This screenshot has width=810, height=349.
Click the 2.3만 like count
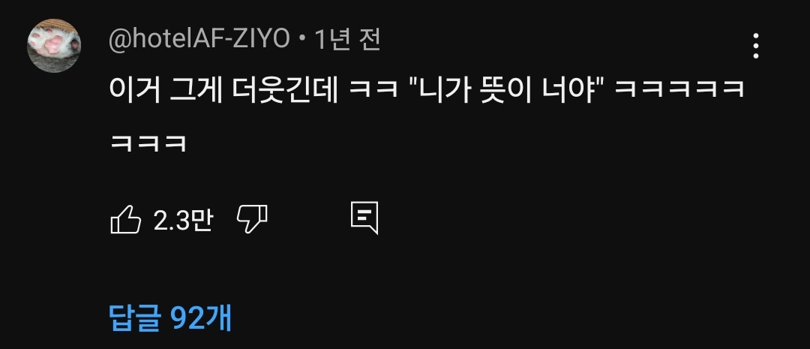point(183,220)
